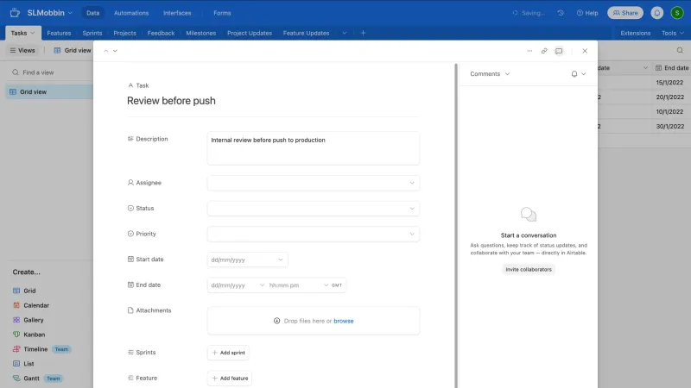Create a new Kanban view
Viewport: 691px width, 388px height.
[x=29, y=335]
